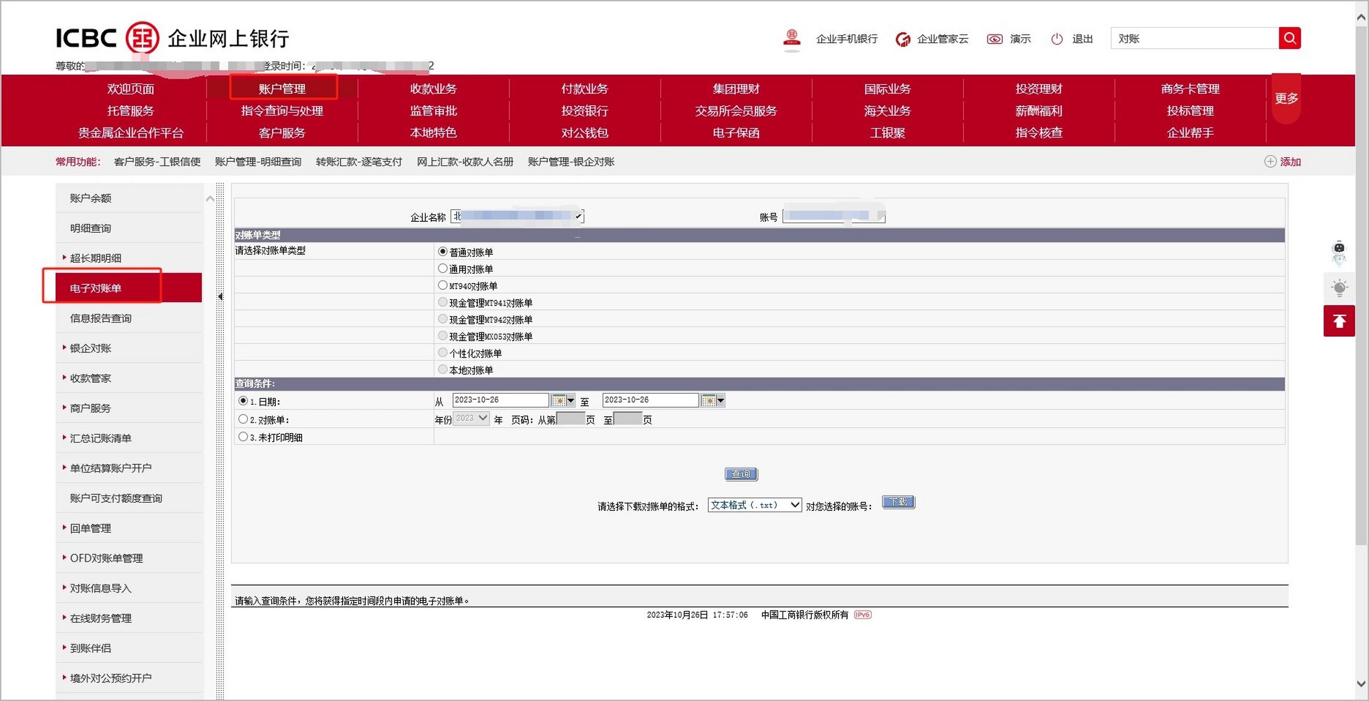
Task: Click the 退出 power icon
Action: click(x=1057, y=39)
